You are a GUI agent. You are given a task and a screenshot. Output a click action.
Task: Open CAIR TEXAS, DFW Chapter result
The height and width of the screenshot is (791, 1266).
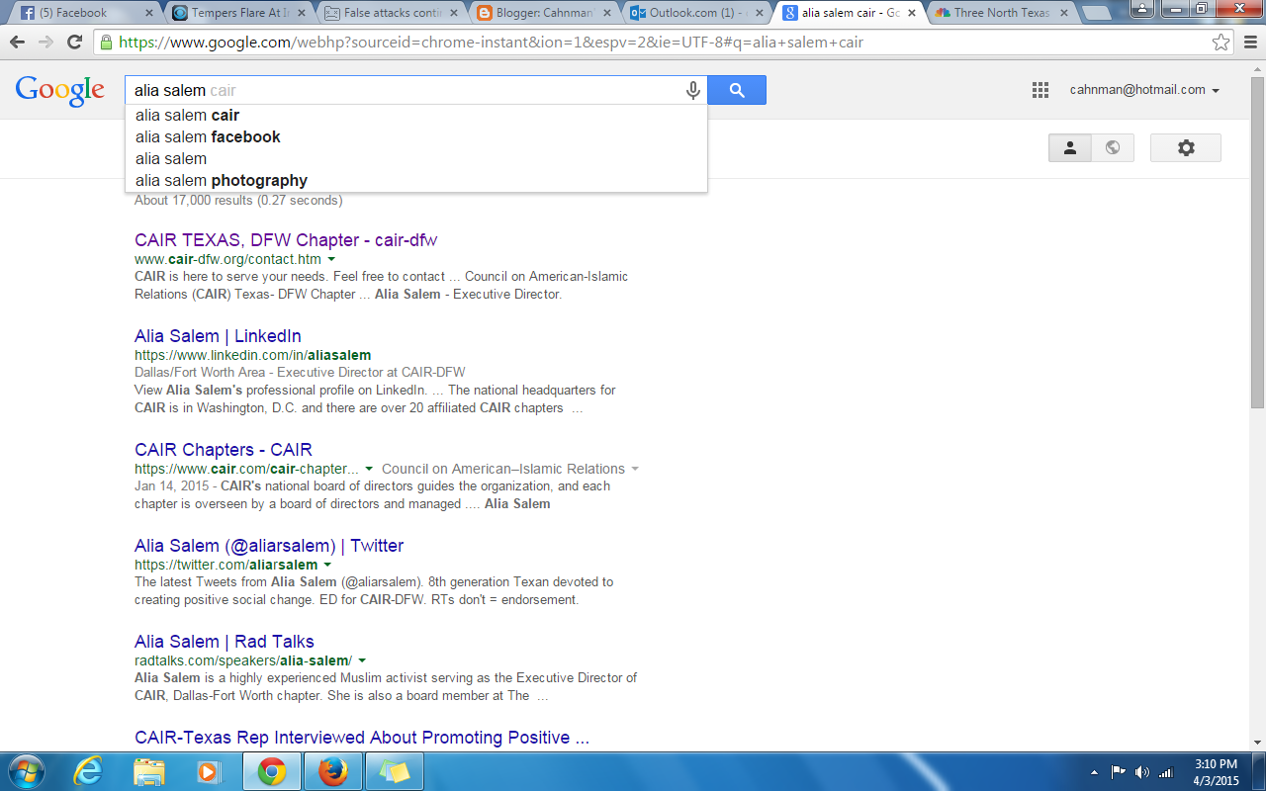286,240
